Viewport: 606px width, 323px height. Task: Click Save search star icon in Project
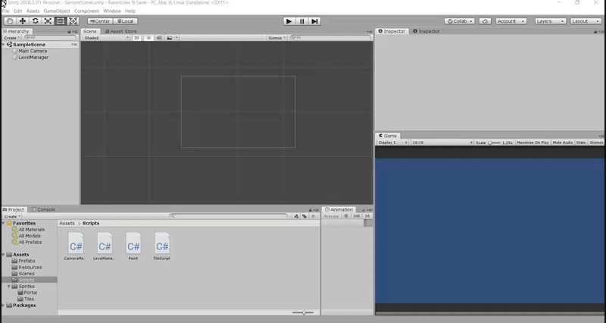(x=314, y=216)
